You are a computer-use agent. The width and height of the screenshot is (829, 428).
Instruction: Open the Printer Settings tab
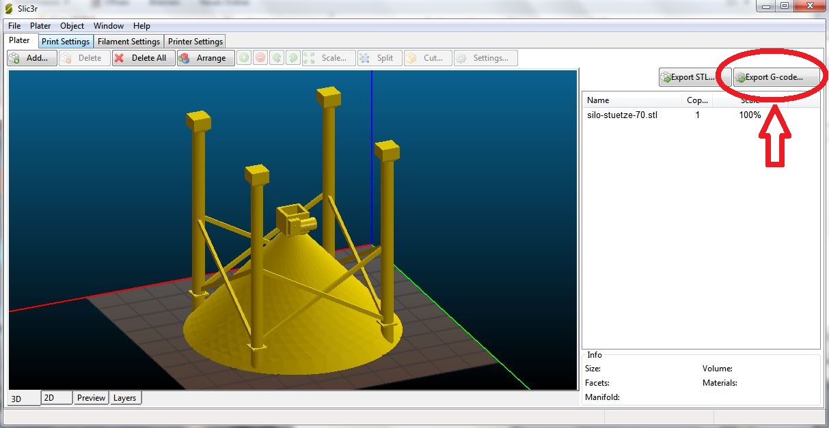[x=195, y=42]
